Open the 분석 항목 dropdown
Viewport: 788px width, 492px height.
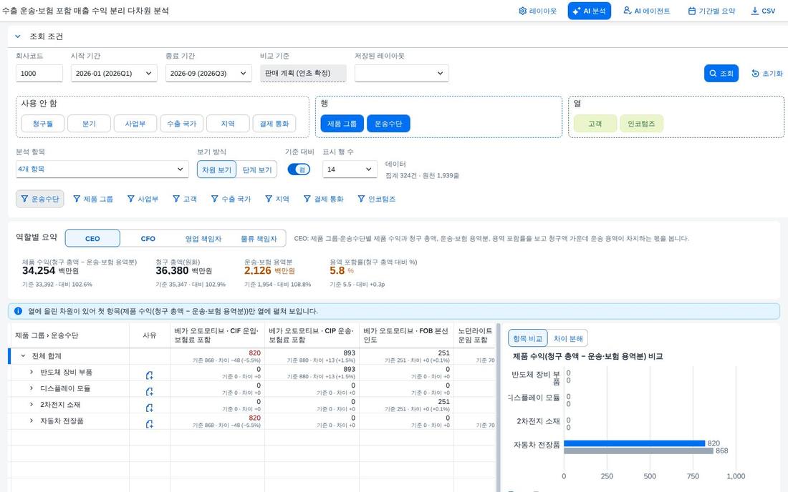102,169
